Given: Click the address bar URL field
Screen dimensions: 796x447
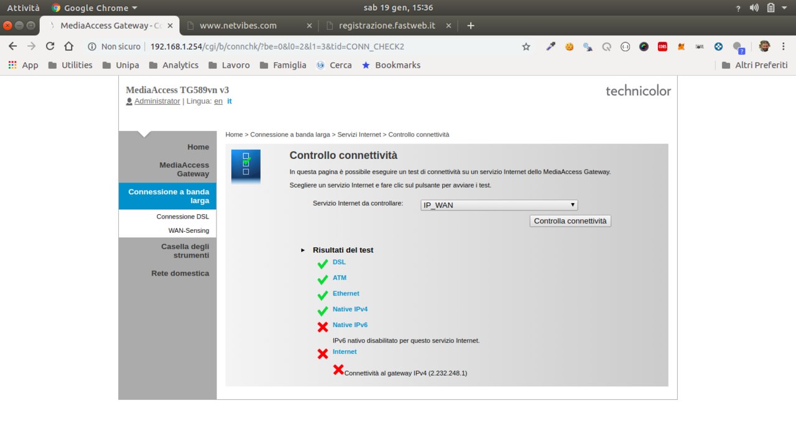Looking at the screenshot, I should click(311, 47).
